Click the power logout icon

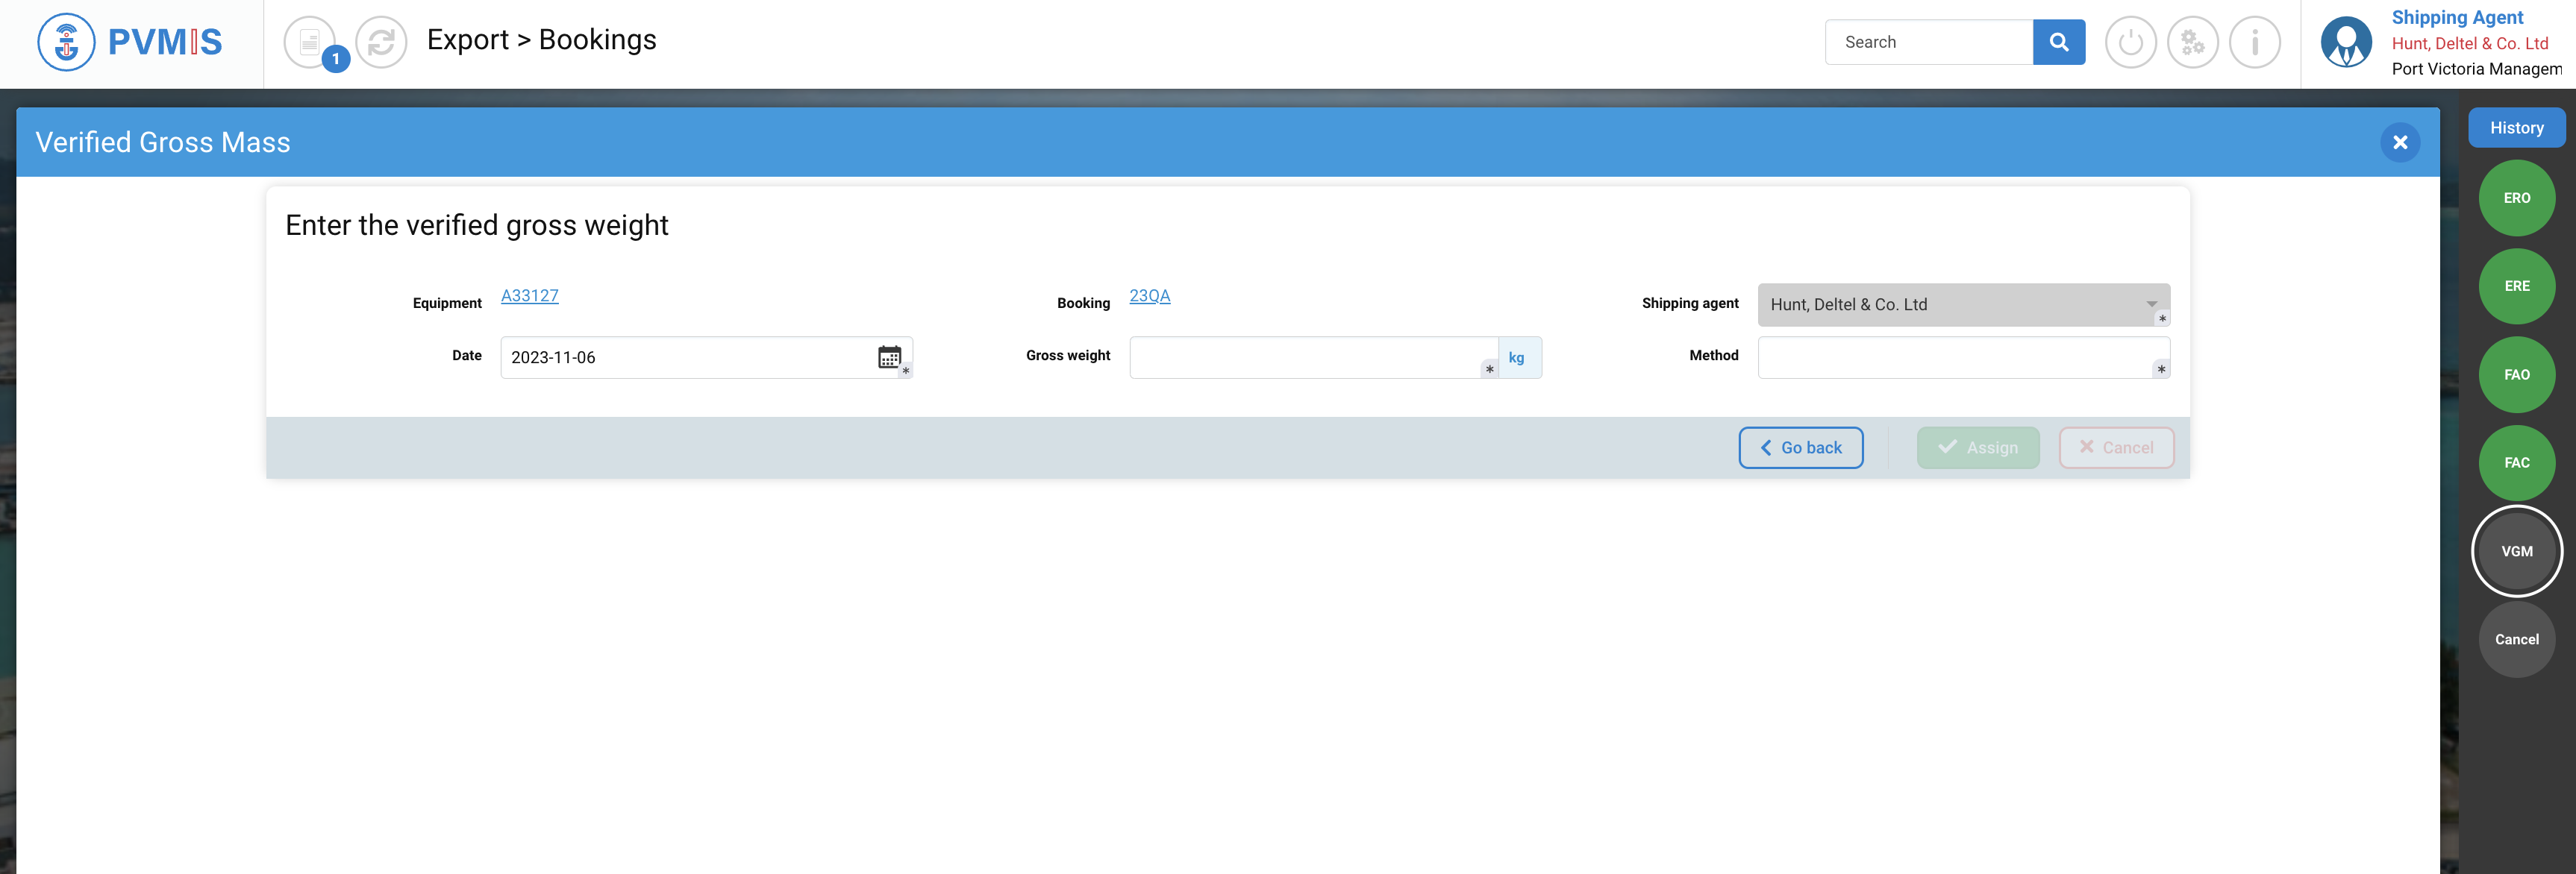coord(2130,42)
